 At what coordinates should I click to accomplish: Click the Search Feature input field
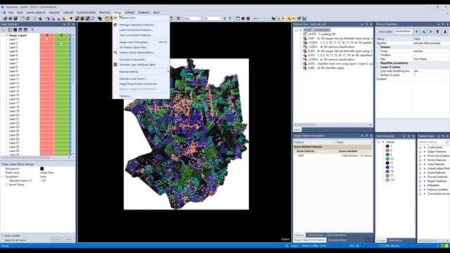pyautogui.click(x=432, y=142)
